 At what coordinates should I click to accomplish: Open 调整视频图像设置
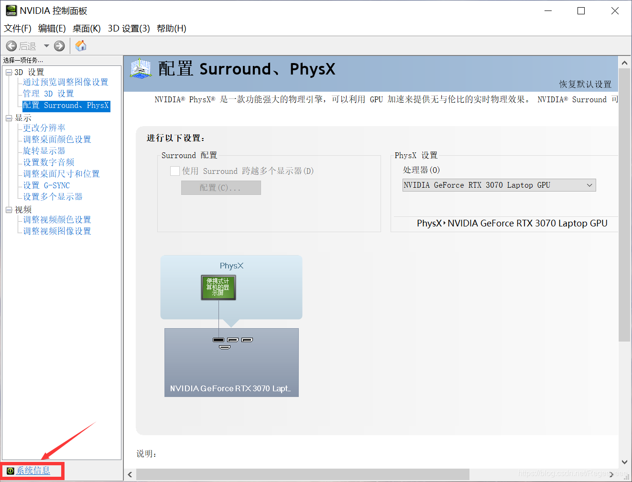pyautogui.click(x=57, y=231)
